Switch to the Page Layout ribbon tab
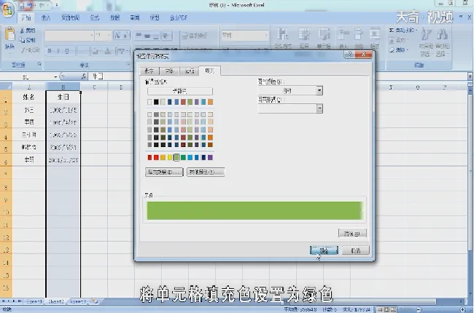474x313 pixels. click(x=70, y=17)
